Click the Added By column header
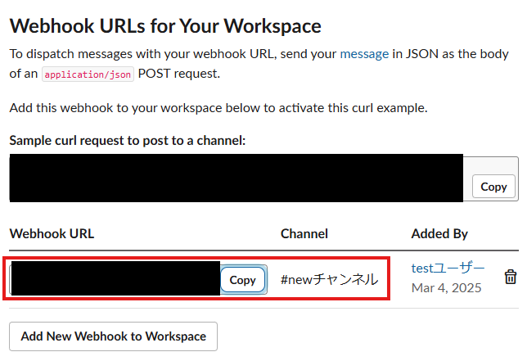527x361 pixels. click(439, 233)
